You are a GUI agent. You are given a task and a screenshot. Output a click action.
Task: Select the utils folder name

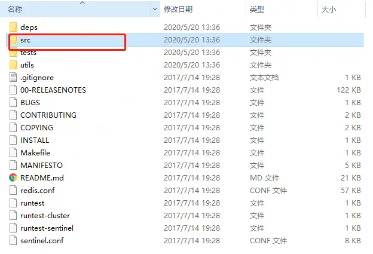click(27, 65)
